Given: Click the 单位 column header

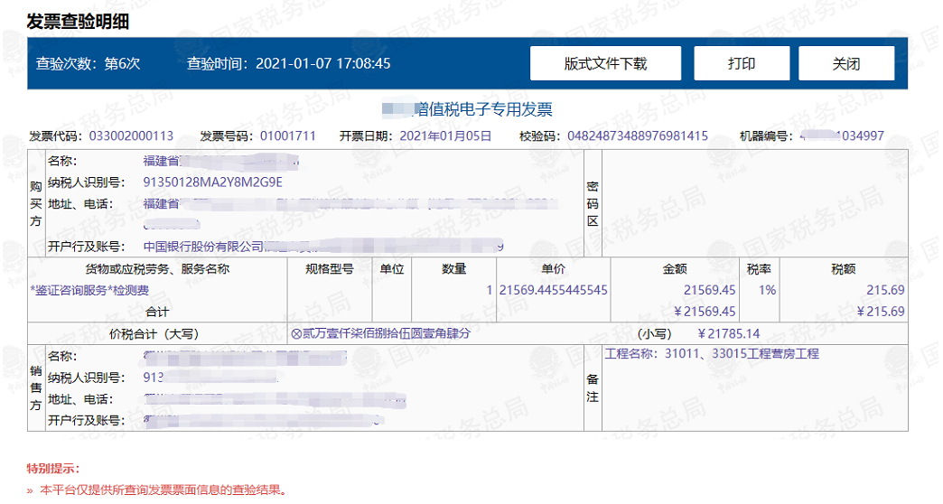Looking at the screenshot, I should (x=391, y=269).
